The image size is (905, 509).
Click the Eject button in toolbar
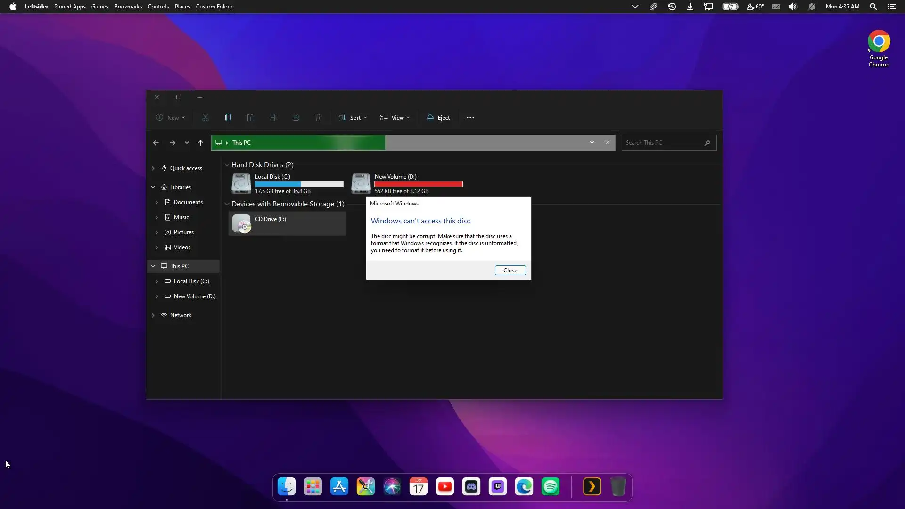tap(438, 118)
